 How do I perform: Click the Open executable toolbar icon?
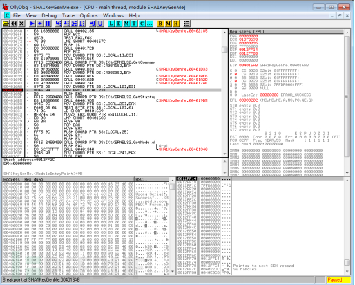tap(6, 24)
